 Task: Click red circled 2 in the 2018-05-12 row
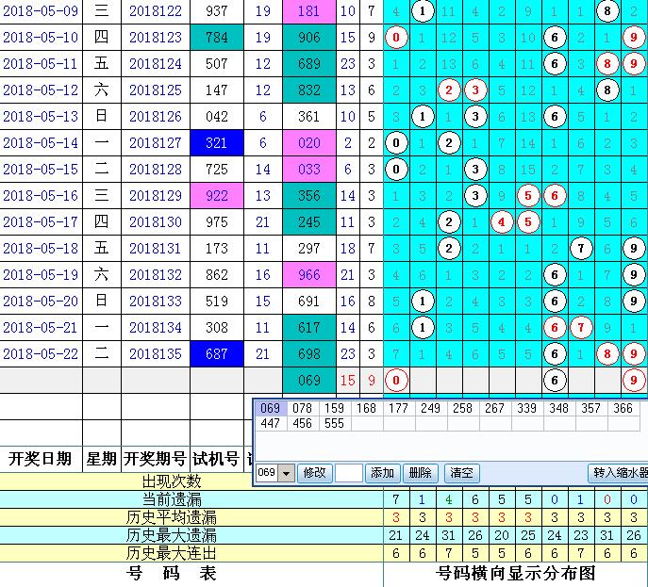449,90
